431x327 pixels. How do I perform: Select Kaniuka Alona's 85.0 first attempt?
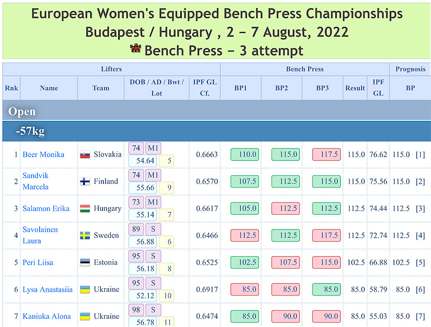[245, 316]
